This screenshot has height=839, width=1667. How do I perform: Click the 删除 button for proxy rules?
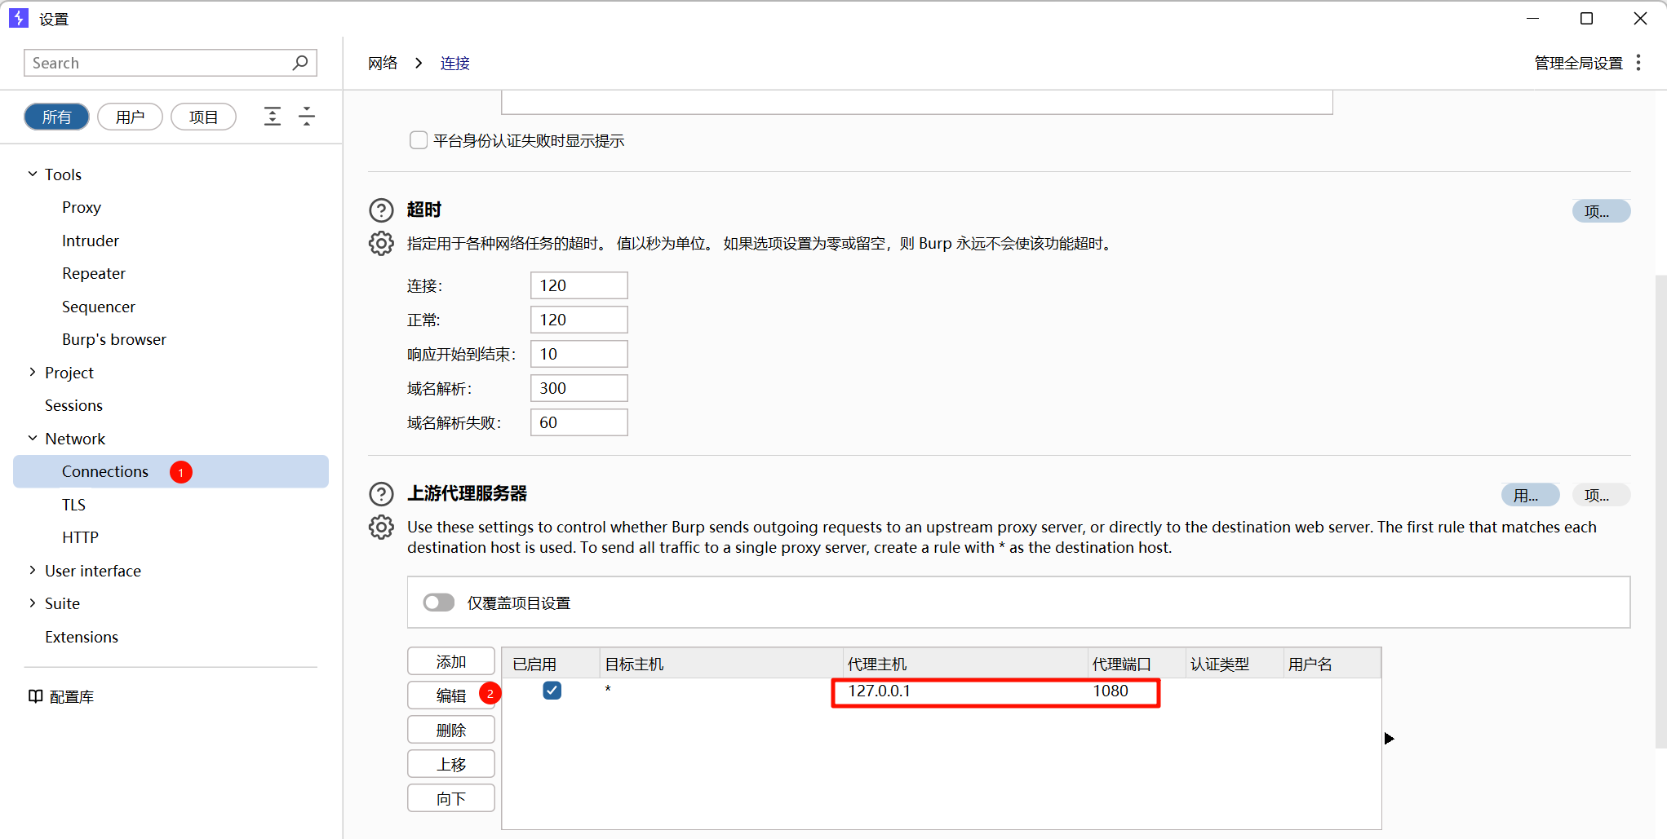point(450,730)
